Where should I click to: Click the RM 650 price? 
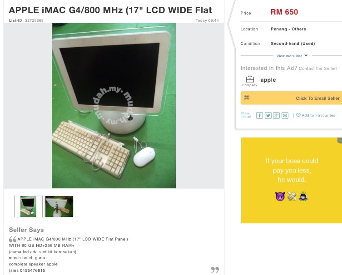[x=284, y=12]
